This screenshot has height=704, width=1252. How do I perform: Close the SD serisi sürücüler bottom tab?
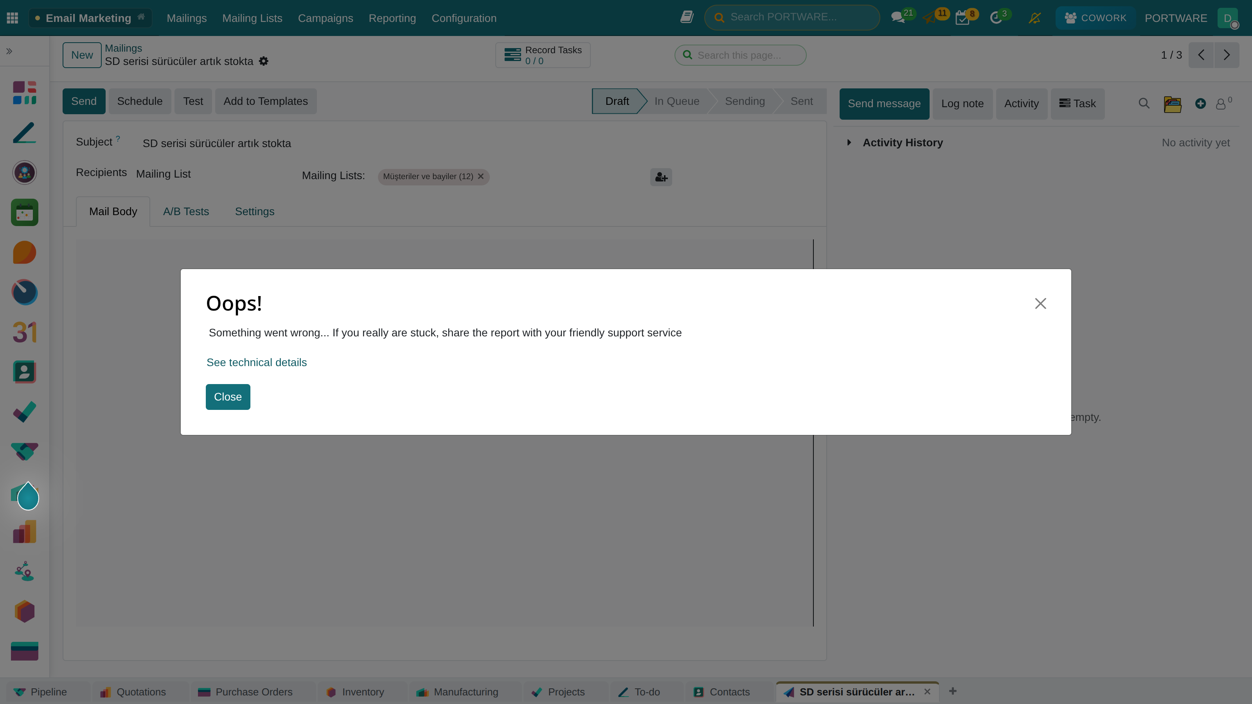(x=927, y=691)
